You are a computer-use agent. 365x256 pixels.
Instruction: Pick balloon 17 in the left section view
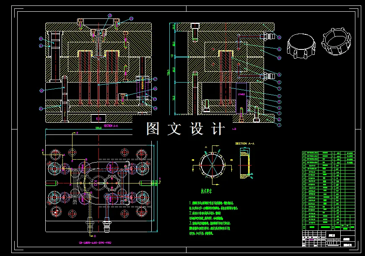point(155,79)
